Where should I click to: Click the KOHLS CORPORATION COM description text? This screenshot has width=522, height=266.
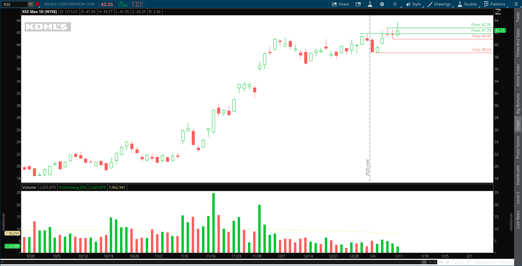(69, 4)
